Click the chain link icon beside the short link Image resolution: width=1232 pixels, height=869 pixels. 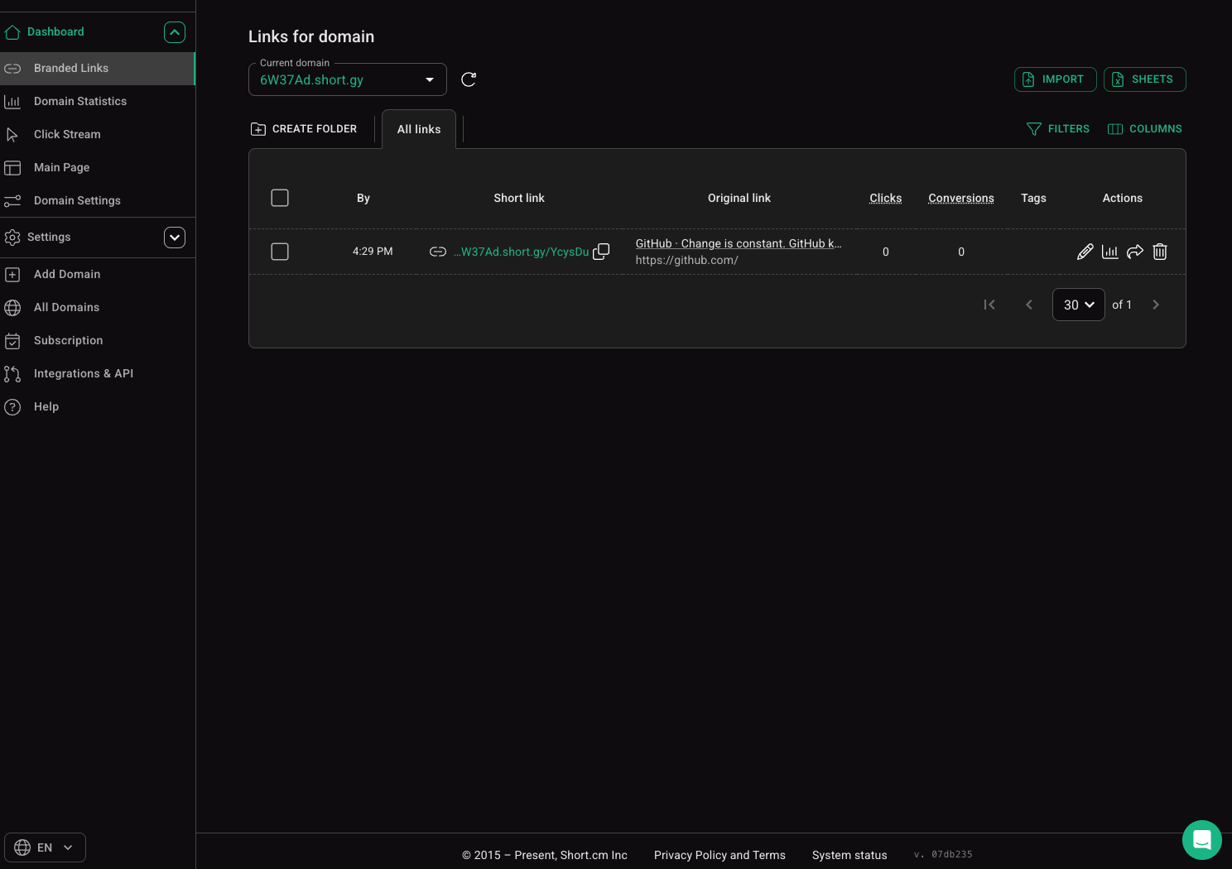(438, 251)
